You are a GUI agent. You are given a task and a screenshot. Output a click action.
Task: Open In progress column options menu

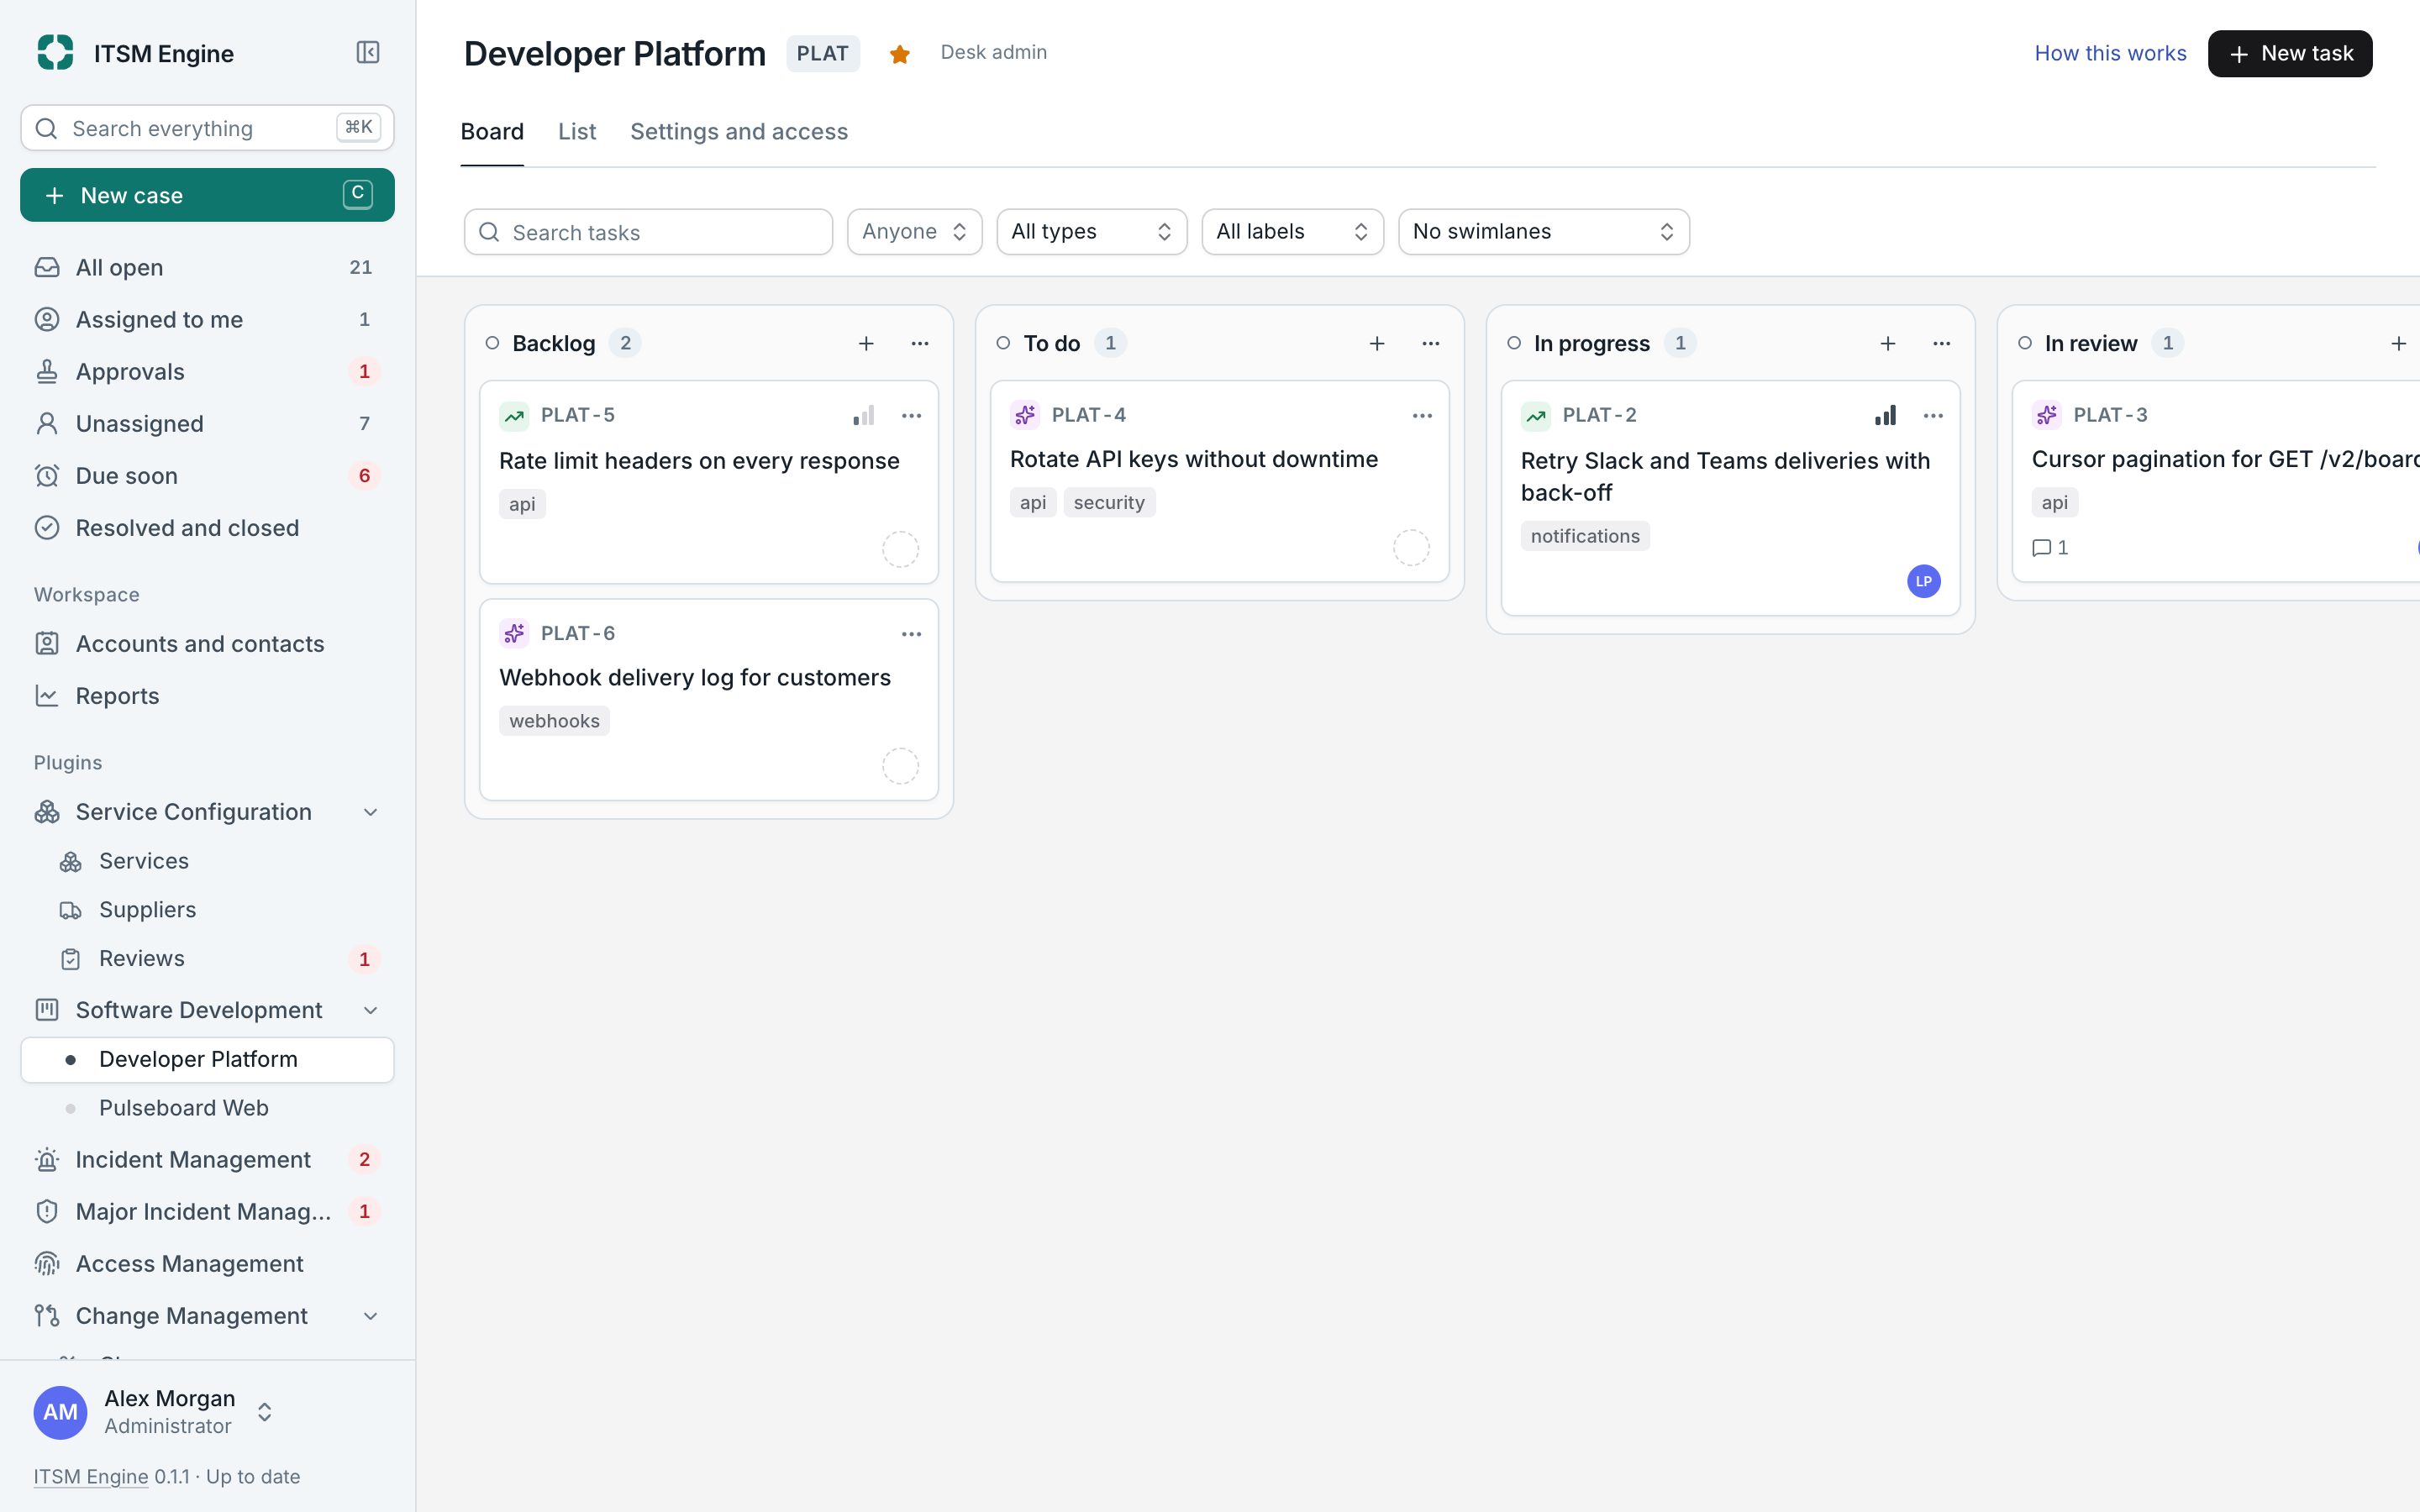(x=1942, y=343)
